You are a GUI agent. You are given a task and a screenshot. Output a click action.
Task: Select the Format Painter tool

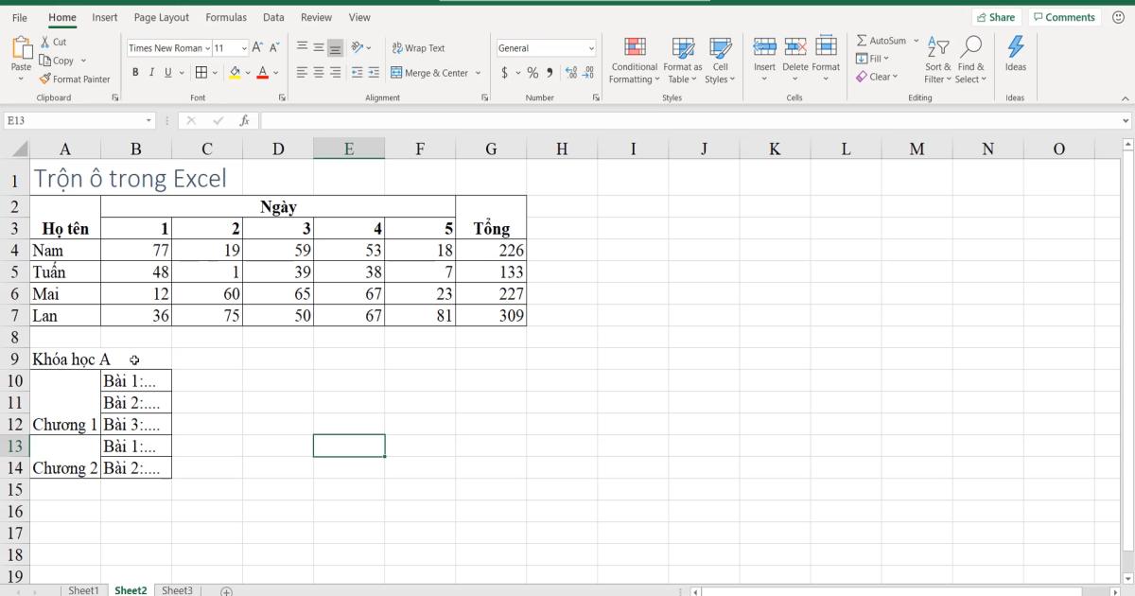pos(76,79)
